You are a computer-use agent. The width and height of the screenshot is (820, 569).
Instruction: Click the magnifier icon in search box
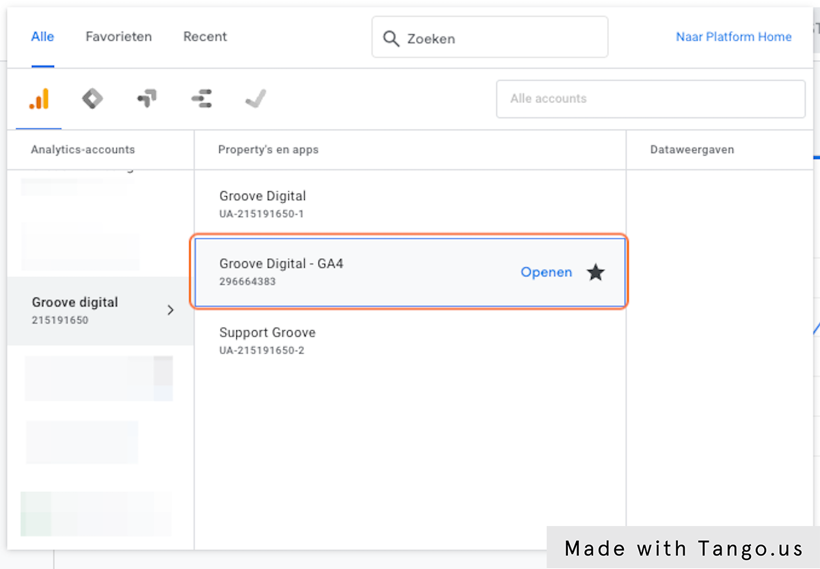click(x=391, y=38)
